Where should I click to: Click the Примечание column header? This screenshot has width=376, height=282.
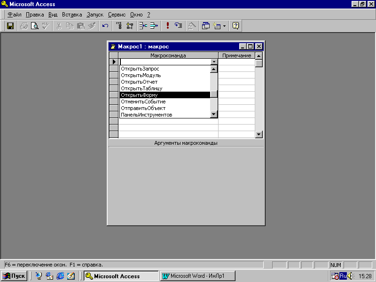coord(237,55)
